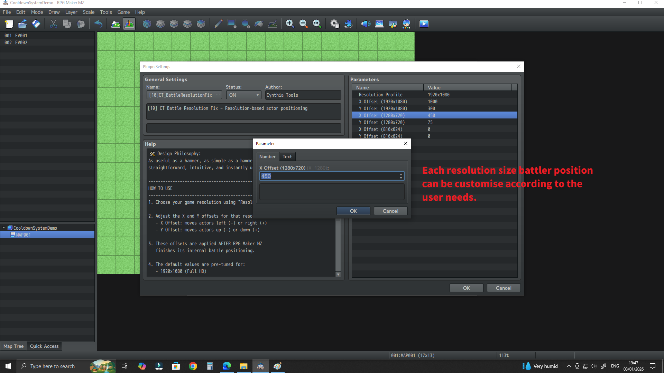Select MAP001 in the map tree

click(47, 235)
